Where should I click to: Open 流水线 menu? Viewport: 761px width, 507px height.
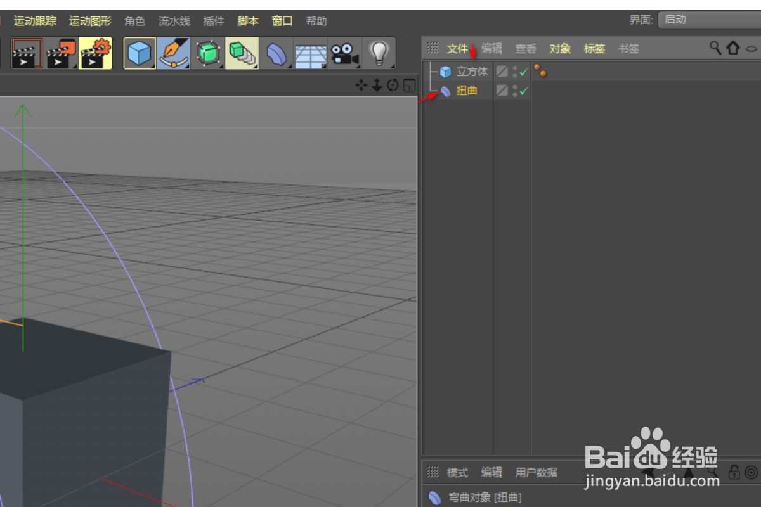(174, 21)
